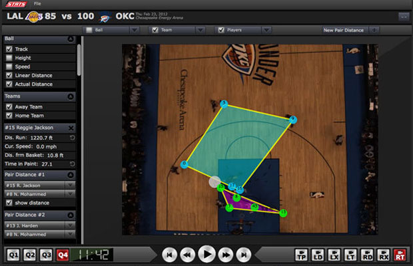
Task: Skip to the start of the clip
Action: pyautogui.click(x=170, y=254)
